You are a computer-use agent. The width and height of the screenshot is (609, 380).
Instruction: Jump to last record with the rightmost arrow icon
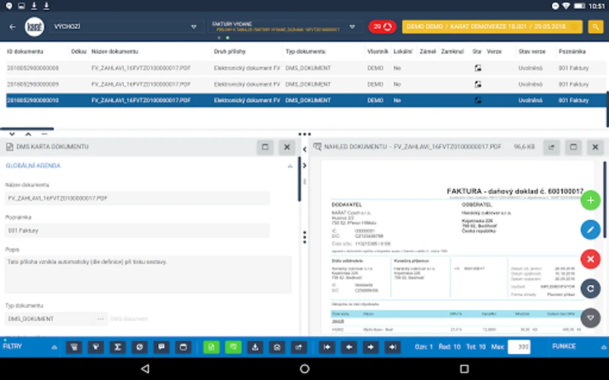click(392, 347)
